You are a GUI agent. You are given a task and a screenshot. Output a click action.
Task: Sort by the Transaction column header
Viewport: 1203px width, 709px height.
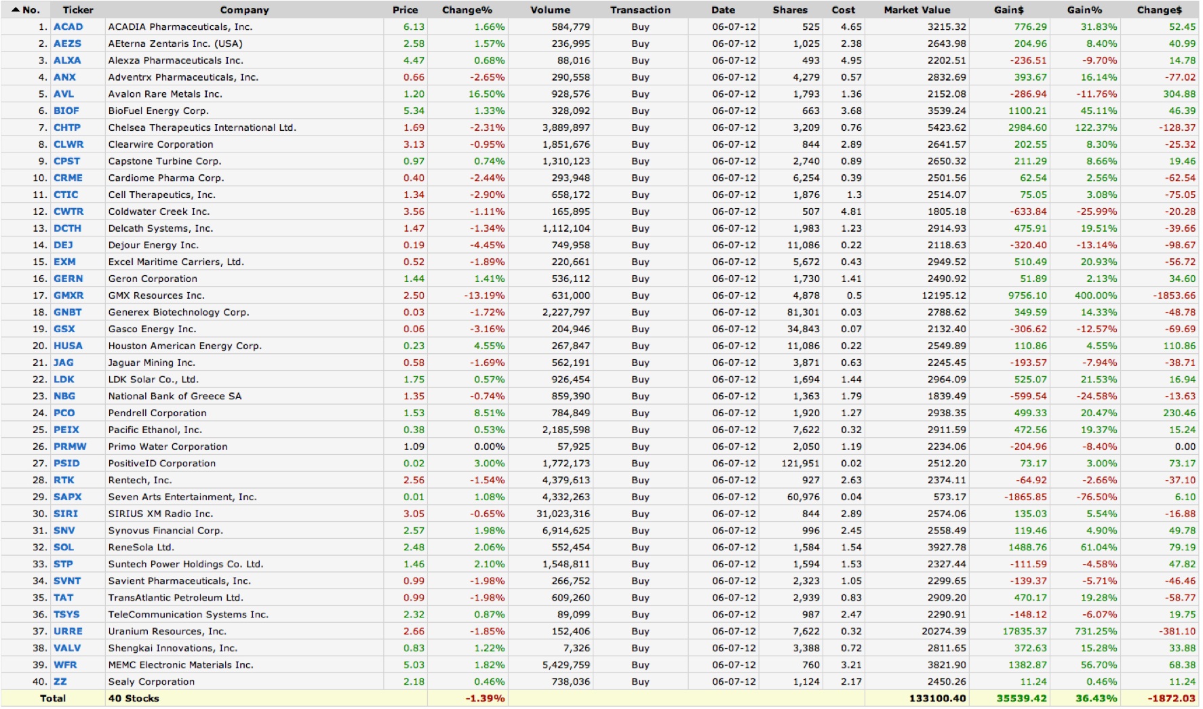click(640, 9)
